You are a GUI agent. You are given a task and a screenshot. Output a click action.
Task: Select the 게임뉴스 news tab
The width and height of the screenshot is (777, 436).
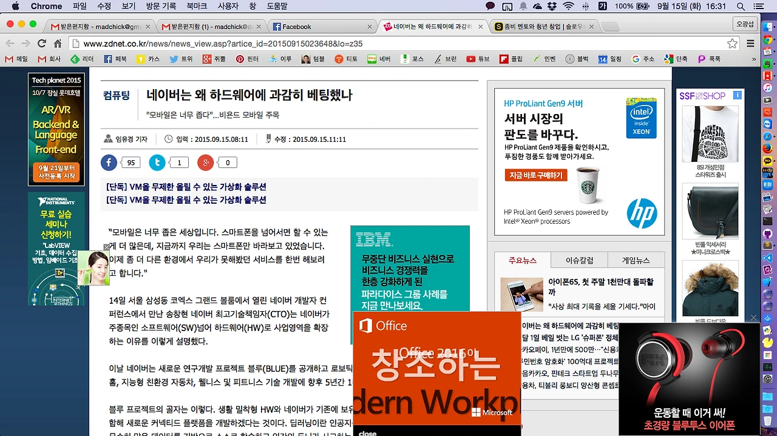tap(636, 260)
